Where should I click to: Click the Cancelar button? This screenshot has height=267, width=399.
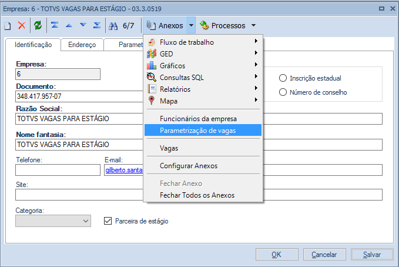pyautogui.click(x=324, y=255)
